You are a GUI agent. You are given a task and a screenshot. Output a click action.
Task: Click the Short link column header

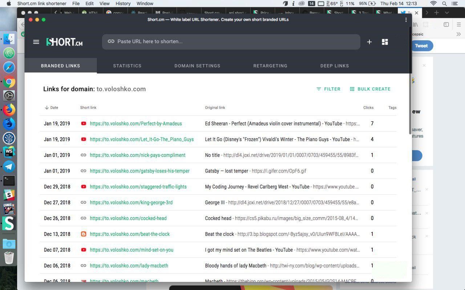pos(88,108)
